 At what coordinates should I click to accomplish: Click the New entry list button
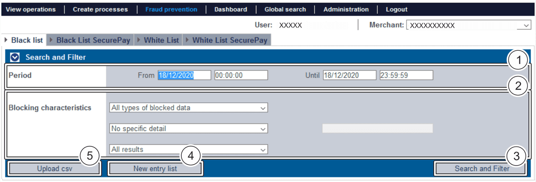[x=155, y=169]
